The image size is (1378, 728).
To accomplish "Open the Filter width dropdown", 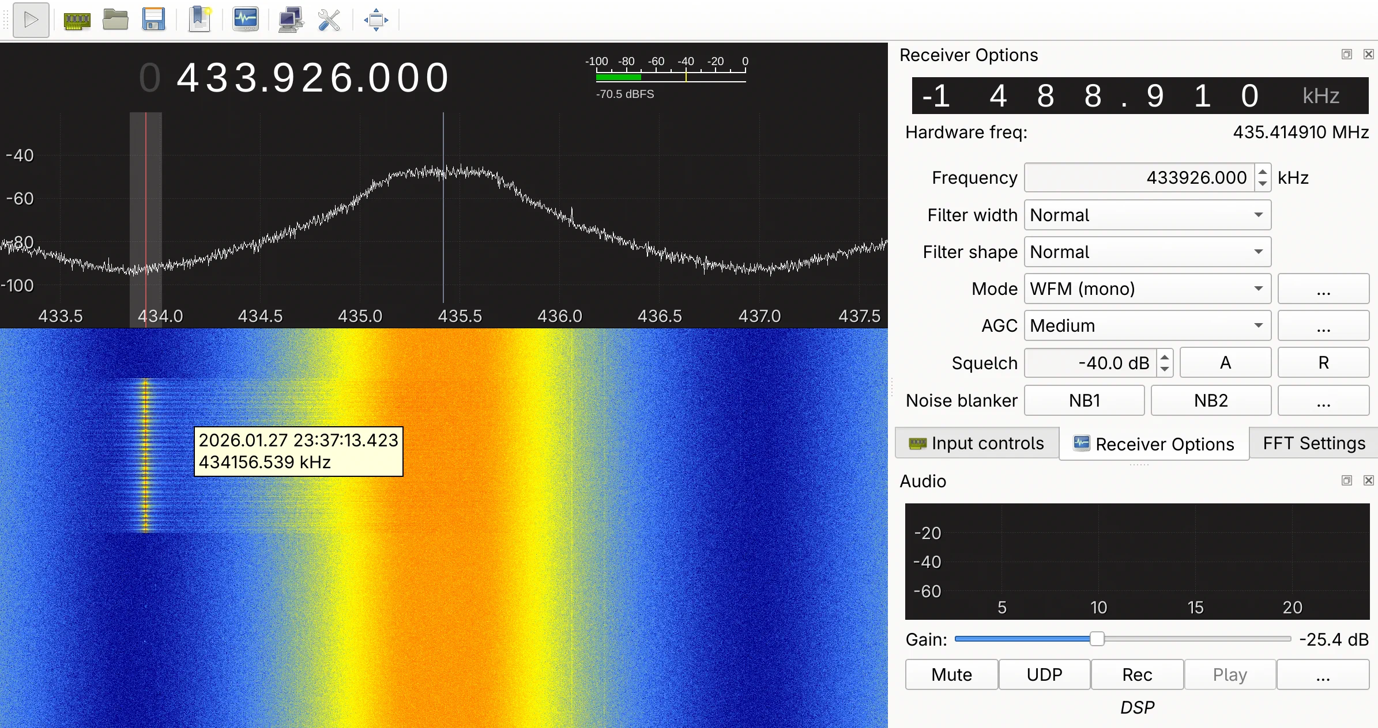I will [1146, 215].
